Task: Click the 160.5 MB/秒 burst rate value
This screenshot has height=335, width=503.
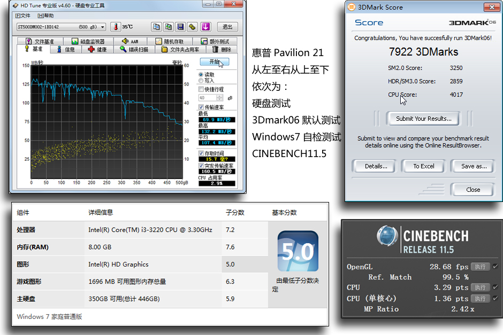Action: click(217, 172)
